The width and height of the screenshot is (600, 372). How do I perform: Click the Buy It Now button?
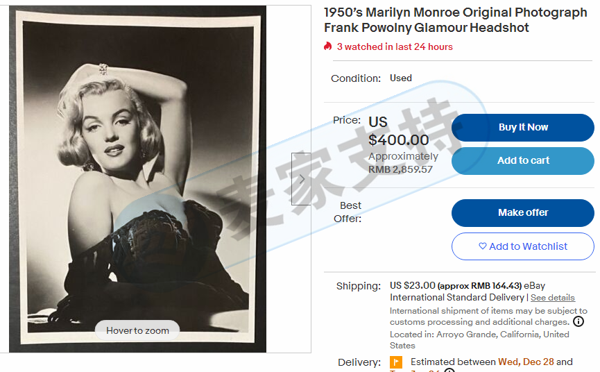[x=523, y=128]
